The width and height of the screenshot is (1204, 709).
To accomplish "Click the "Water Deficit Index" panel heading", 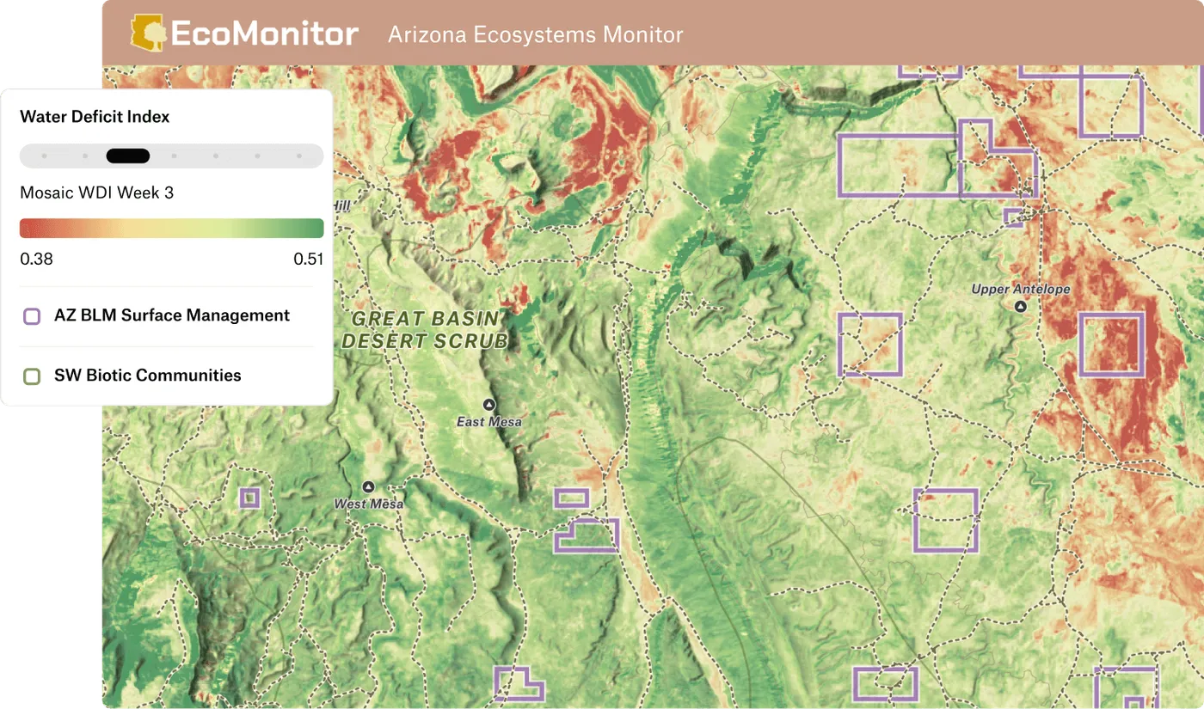I will point(95,117).
